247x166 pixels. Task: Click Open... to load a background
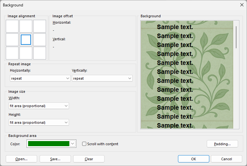[x=21, y=159]
